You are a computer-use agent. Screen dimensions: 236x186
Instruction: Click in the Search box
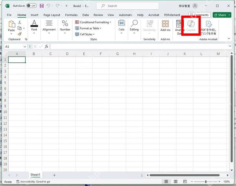[127, 6]
